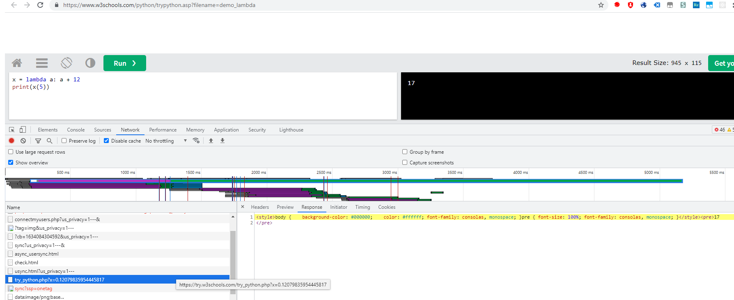
Task: Select ?tag=img&us_privacy request row
Action: 117,228
